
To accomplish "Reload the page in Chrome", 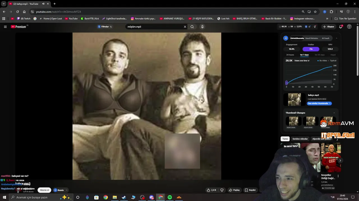I will (17, 12).
